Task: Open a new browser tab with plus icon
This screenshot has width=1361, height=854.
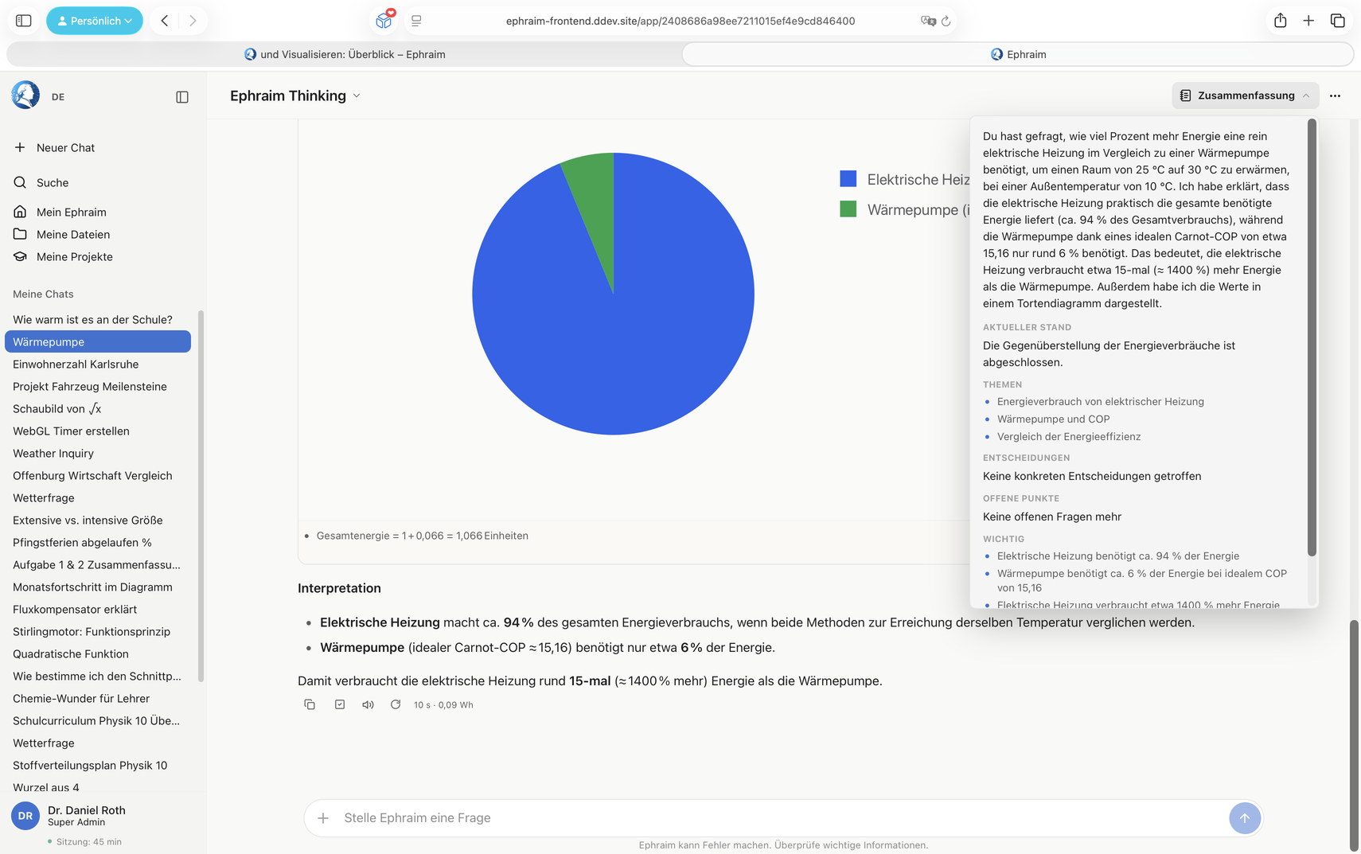Action: pyautogui.click(x=1308, y=21)
